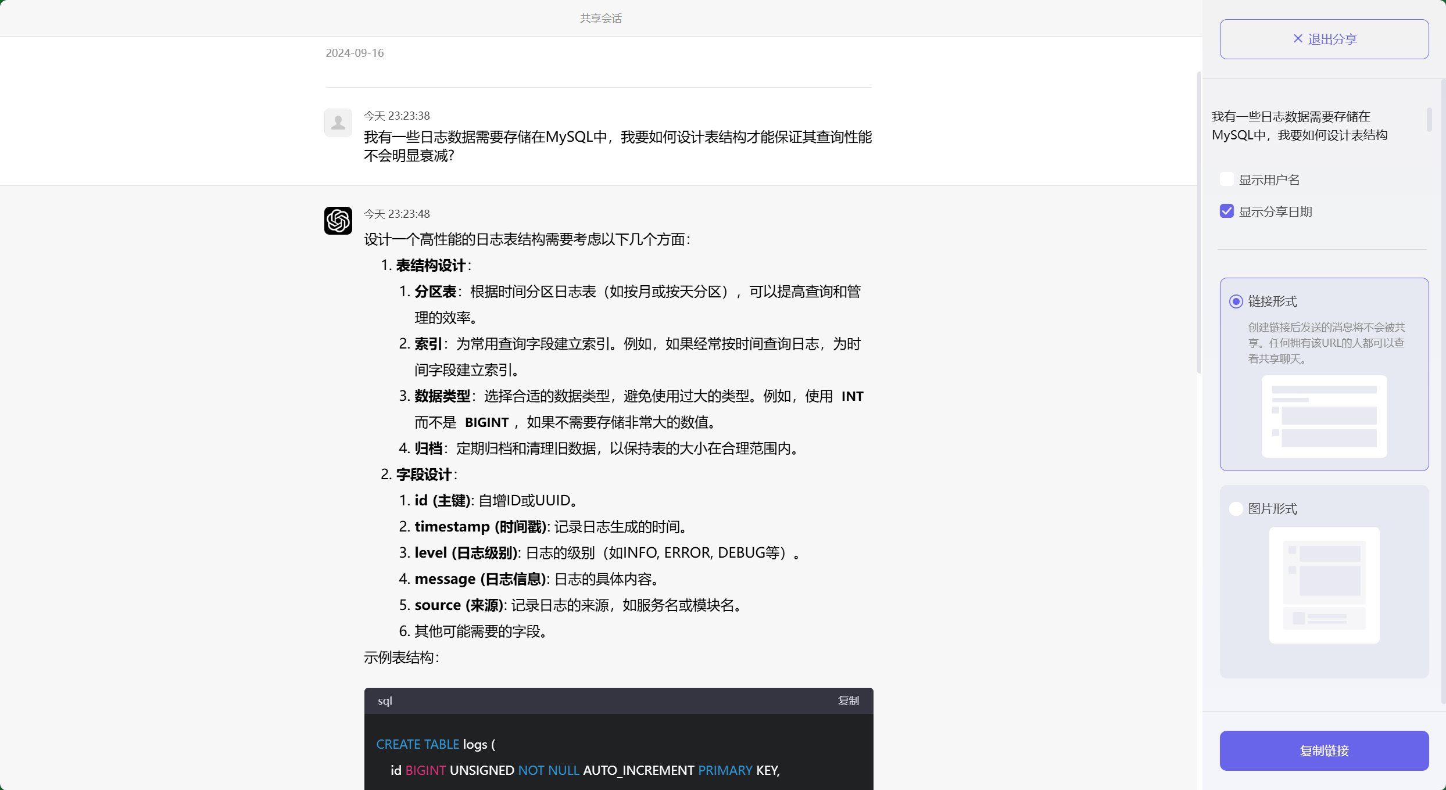Click the shared question text in the sidebar
The height and width of the screenshot is (790, 1446).
click(x=1300, y=125)
